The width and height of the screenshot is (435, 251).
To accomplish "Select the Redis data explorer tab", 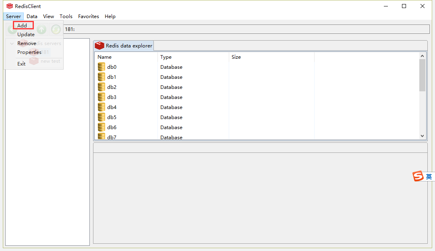I will click(x=124, y=46).
